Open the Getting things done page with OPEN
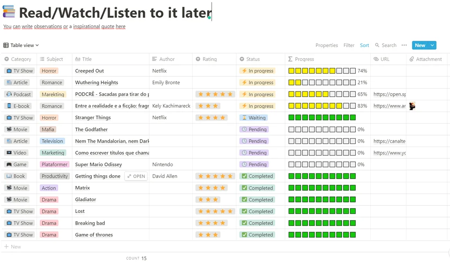The image size is (450, 262). [136, 176]
